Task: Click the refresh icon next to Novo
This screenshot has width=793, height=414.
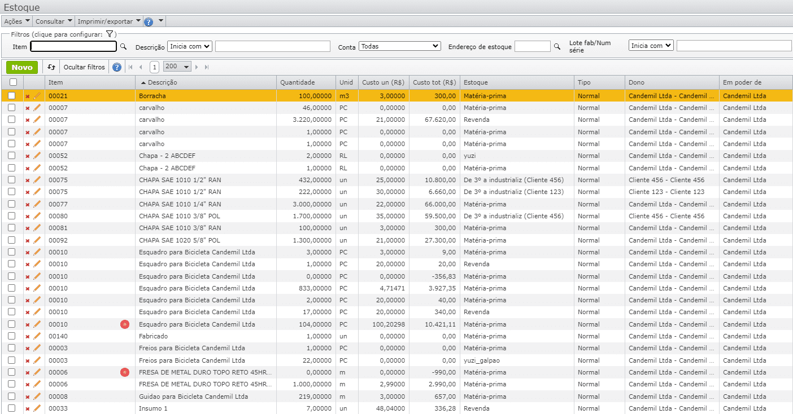Action: coord(51,67)
